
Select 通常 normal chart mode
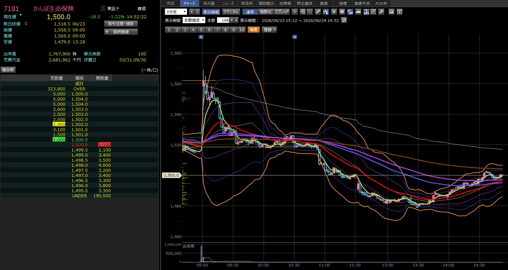click(250, 12)
